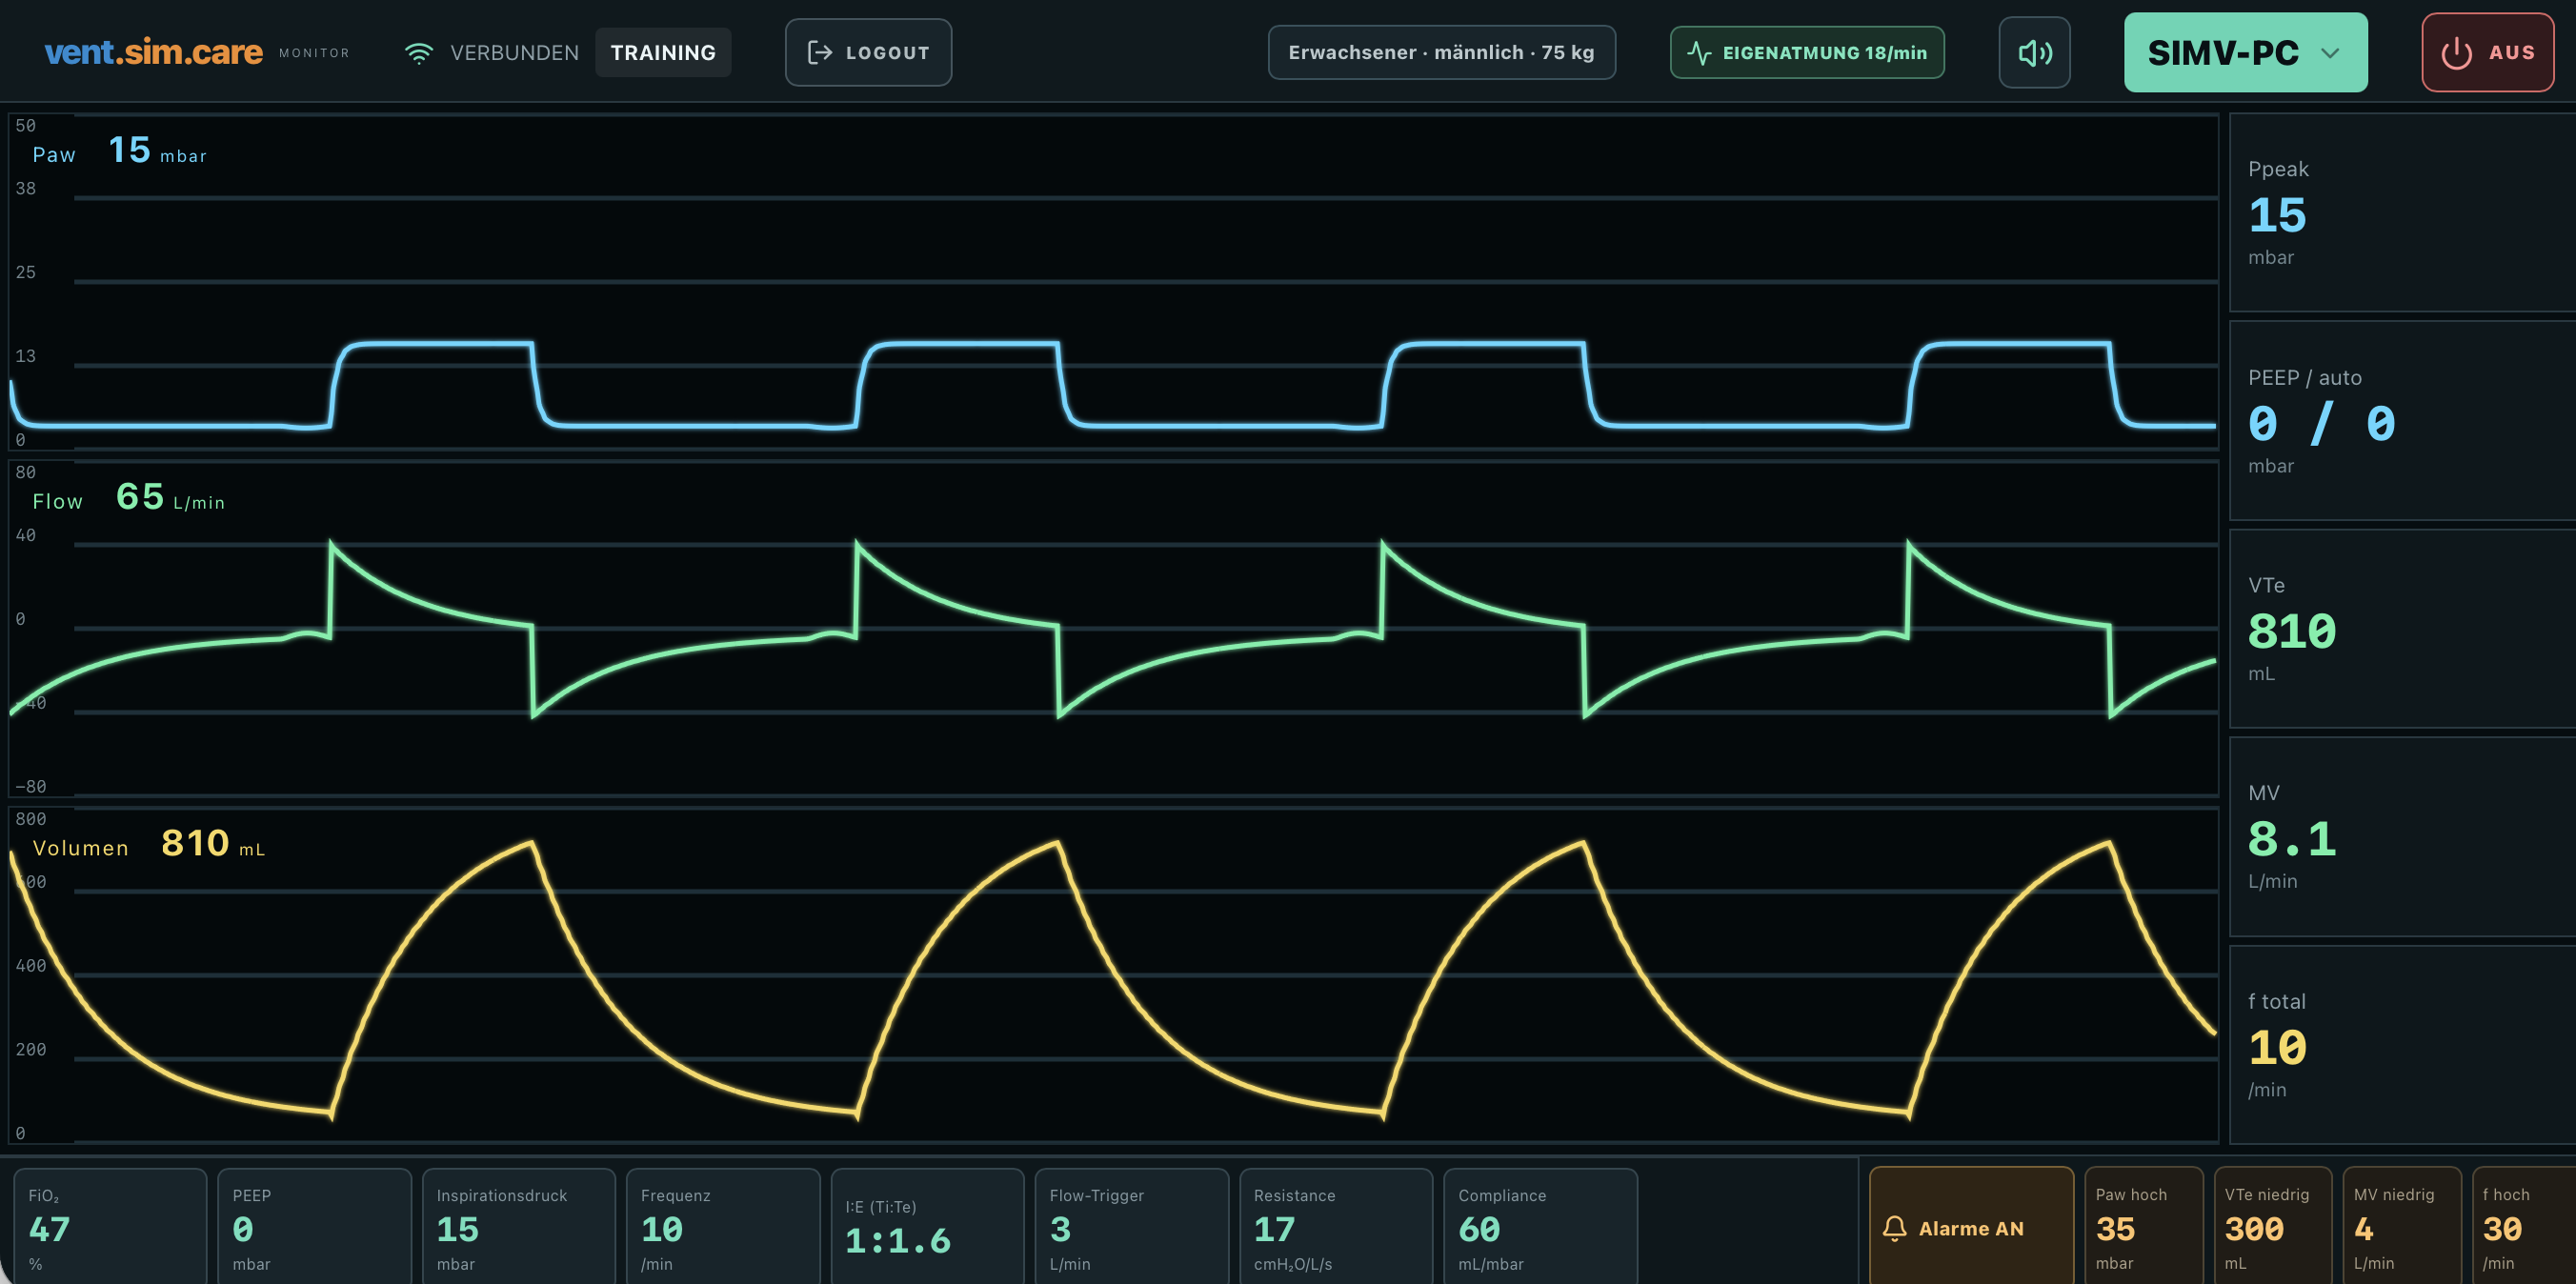Click the PEEP / auto readout tile
The image size is (2576, 1284).
[2403, 421]
